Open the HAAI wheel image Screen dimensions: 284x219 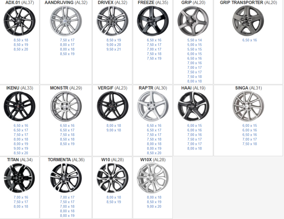[193, 106]
